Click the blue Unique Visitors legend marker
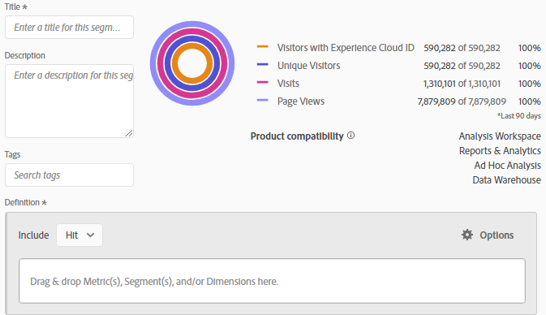The height and width of the screenshot is (315, 546). [262, 64]
